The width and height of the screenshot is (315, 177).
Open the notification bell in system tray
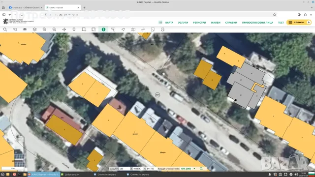point(270,175)
